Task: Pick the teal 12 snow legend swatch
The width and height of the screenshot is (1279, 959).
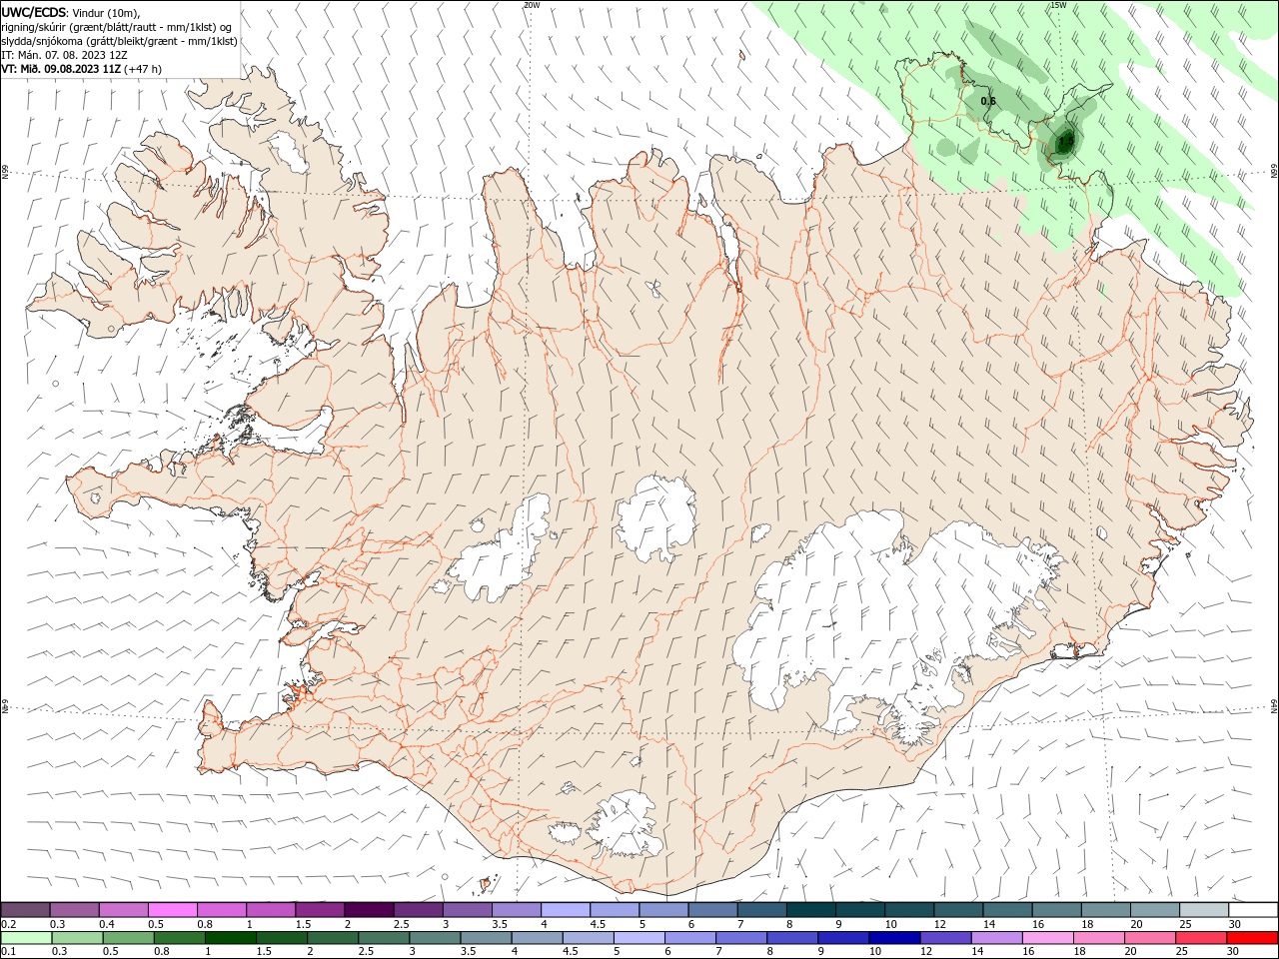Action: click(x=958, y=909)
